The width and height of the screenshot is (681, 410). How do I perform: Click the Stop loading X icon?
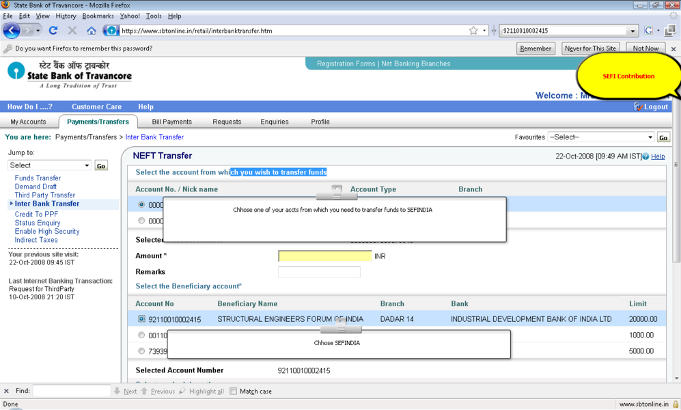pyautogui.click(x=72, y=31)
